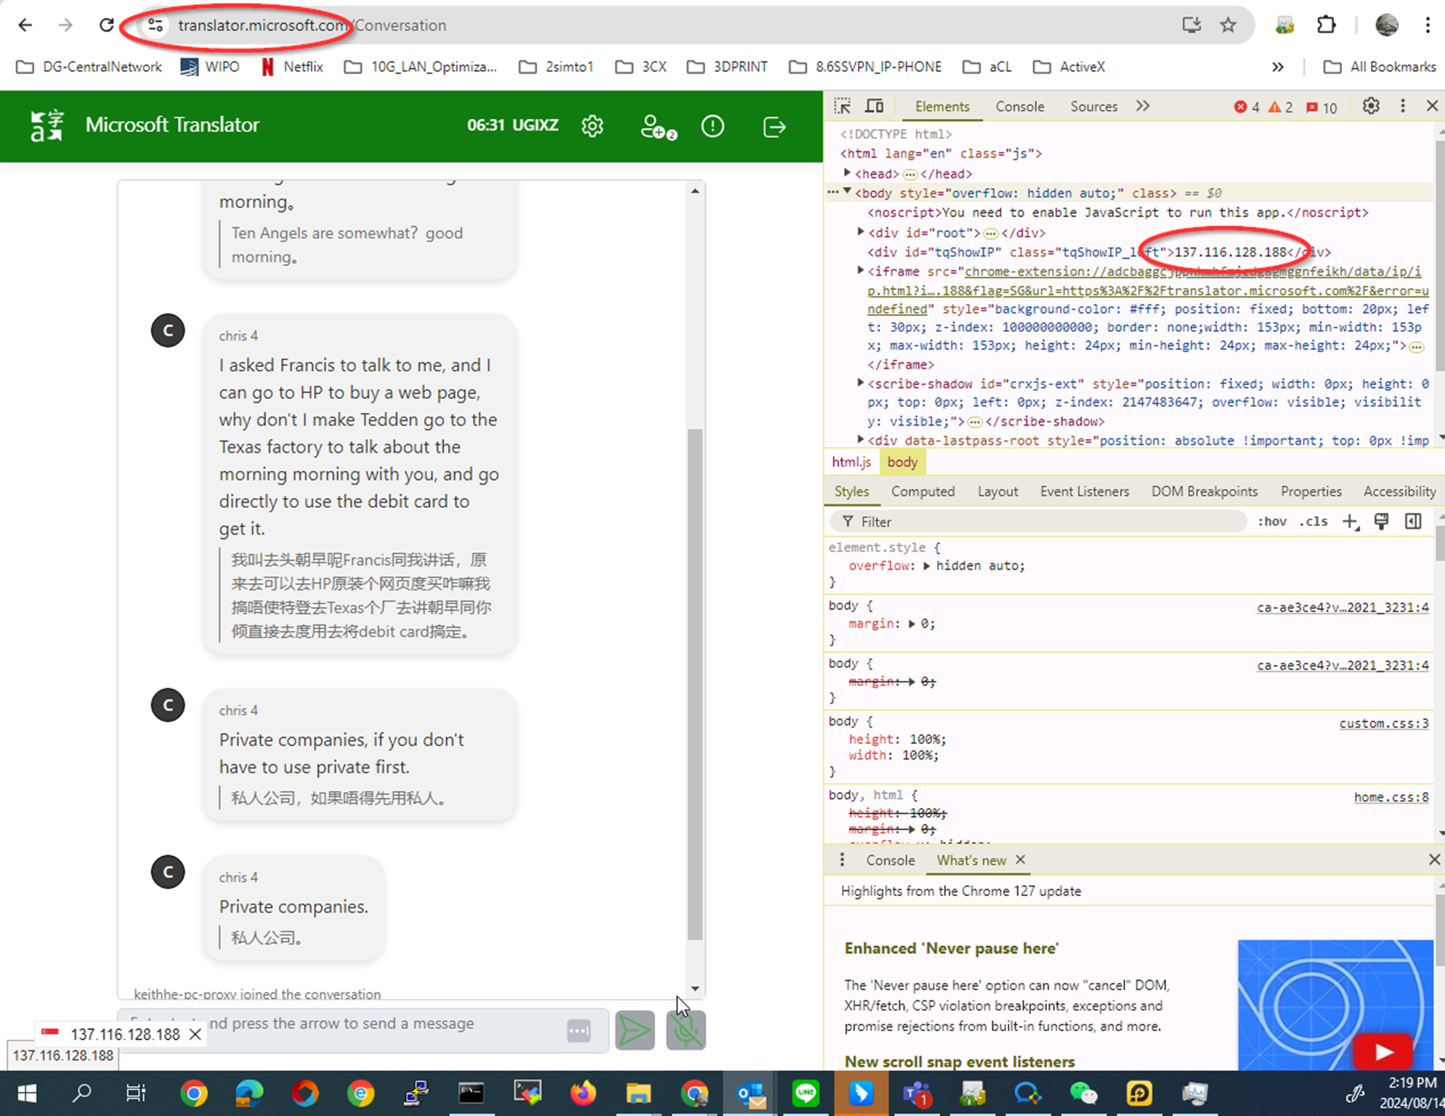The image size is (1445, 1116).
Task: Toggle the muted microphone button
Action: 686,1030
